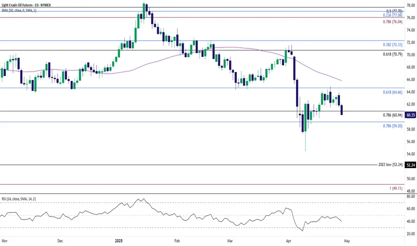Click the Light Crude Oil Futures chart title
The image size is (417, 246).
coord(26,5)
